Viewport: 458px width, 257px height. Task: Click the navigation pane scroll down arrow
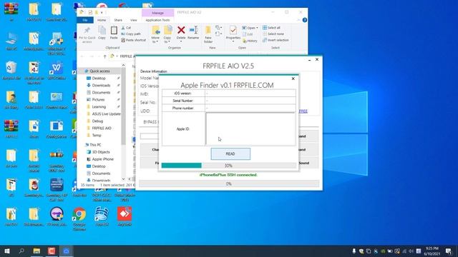click(124, 179)
